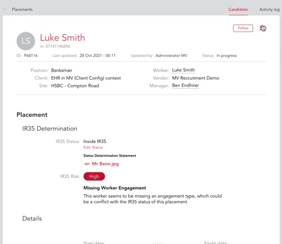Click the Vendor value MV Recruitment Demo
This screenshot has height=244, width=282.
[196, 78]
